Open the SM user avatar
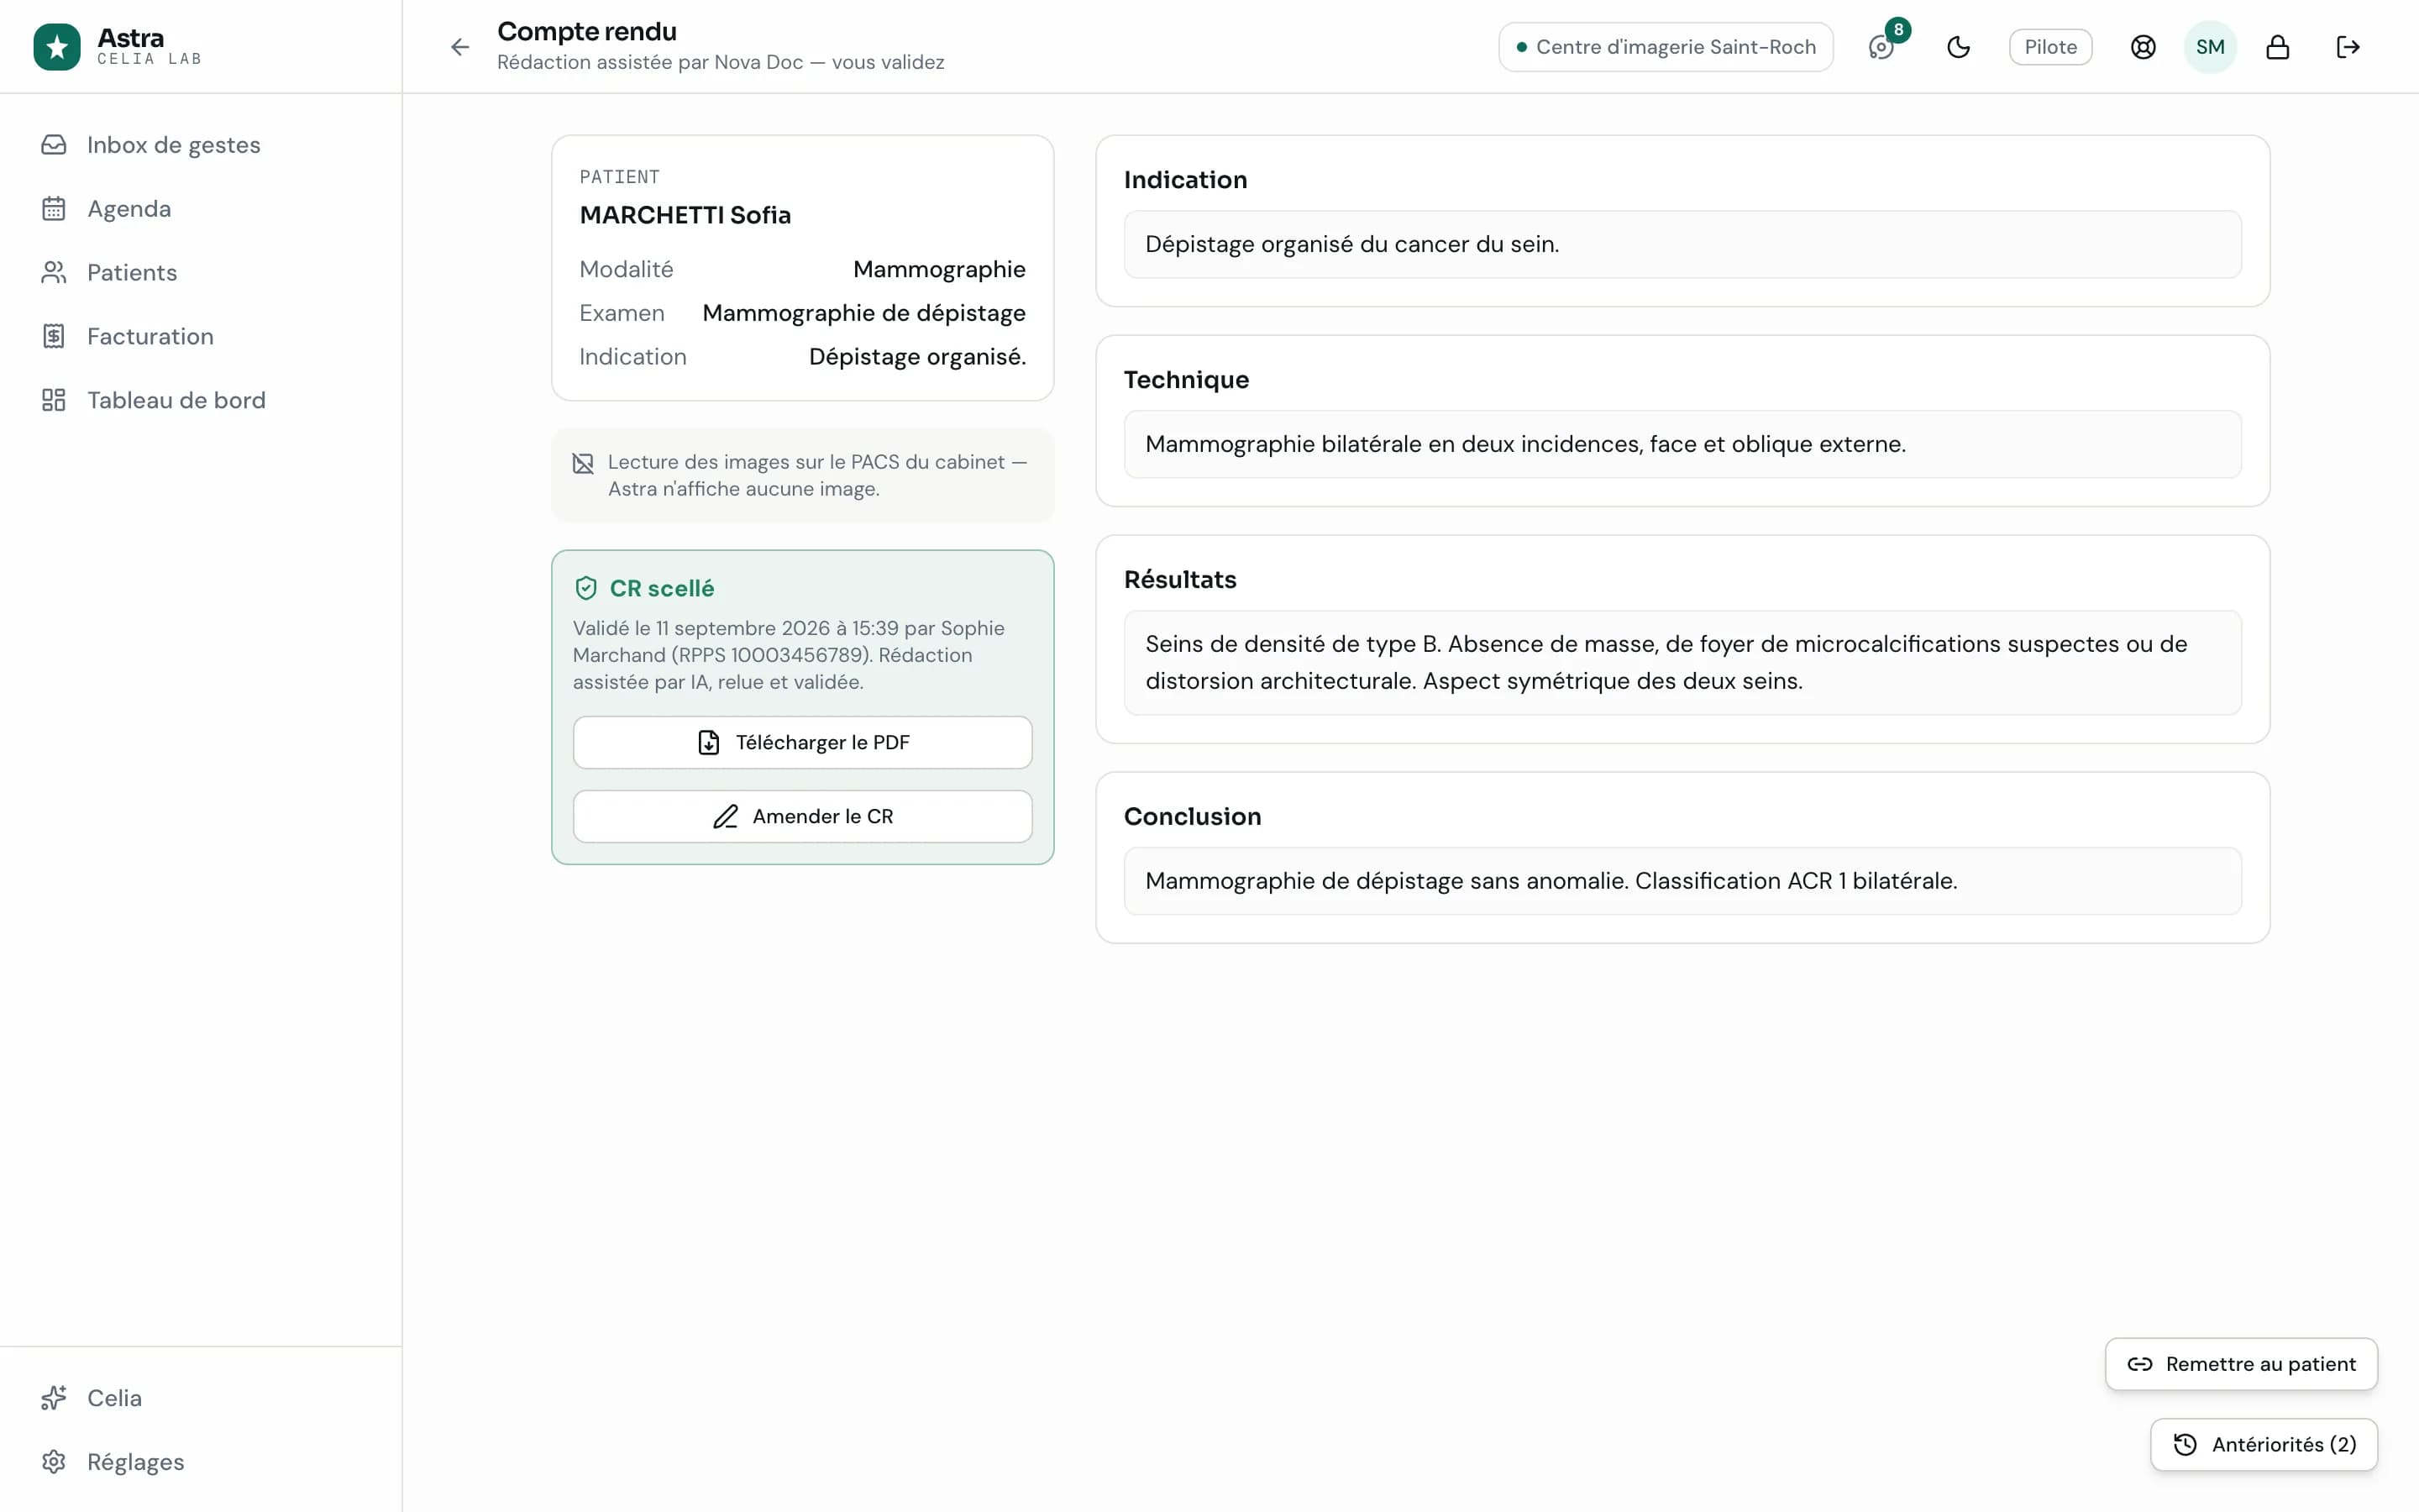Image resolution: width=2419 pixels, height=1512 pixels. coord(2210,47)
